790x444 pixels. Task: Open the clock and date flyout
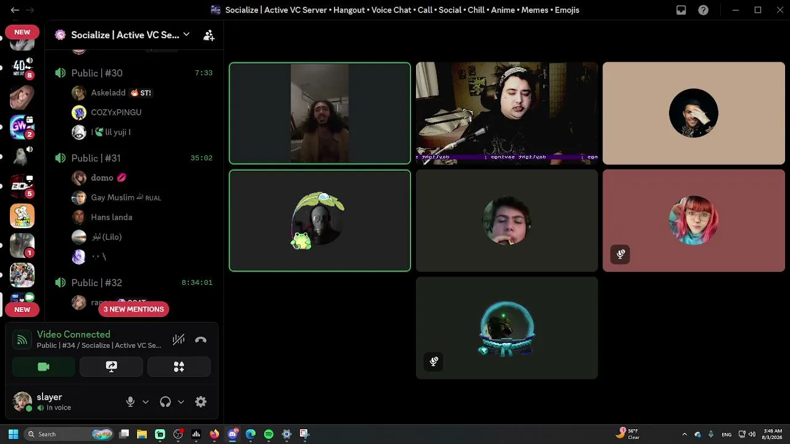[x=773, y=434]
